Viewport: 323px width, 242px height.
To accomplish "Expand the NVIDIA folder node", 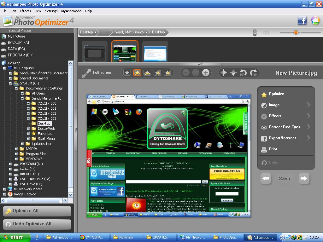I will (x=16, y=149).
